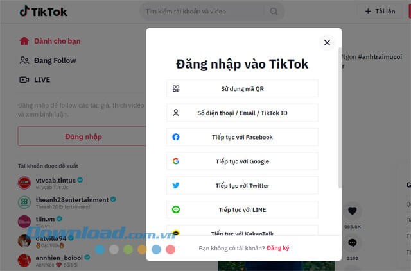Click the green LINE icon
411x271 pixels.
point(176,209)
